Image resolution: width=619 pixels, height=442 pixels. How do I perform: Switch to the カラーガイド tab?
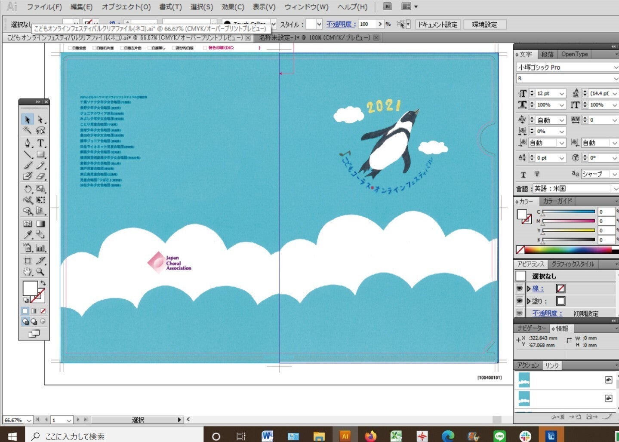(557, 201)
